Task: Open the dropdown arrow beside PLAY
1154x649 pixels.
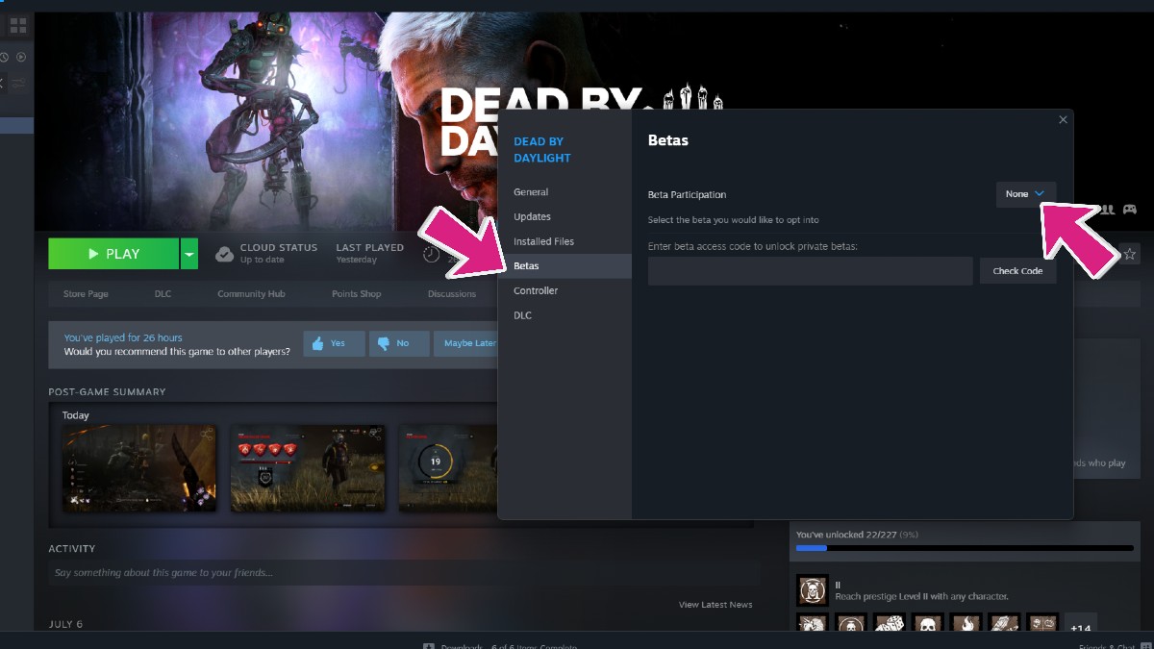Action: click(189, 254)
